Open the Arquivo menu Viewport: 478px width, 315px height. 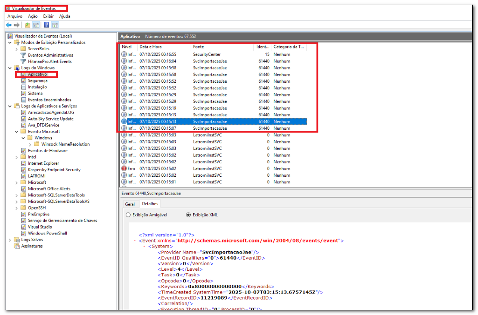[x=14, y=16]
